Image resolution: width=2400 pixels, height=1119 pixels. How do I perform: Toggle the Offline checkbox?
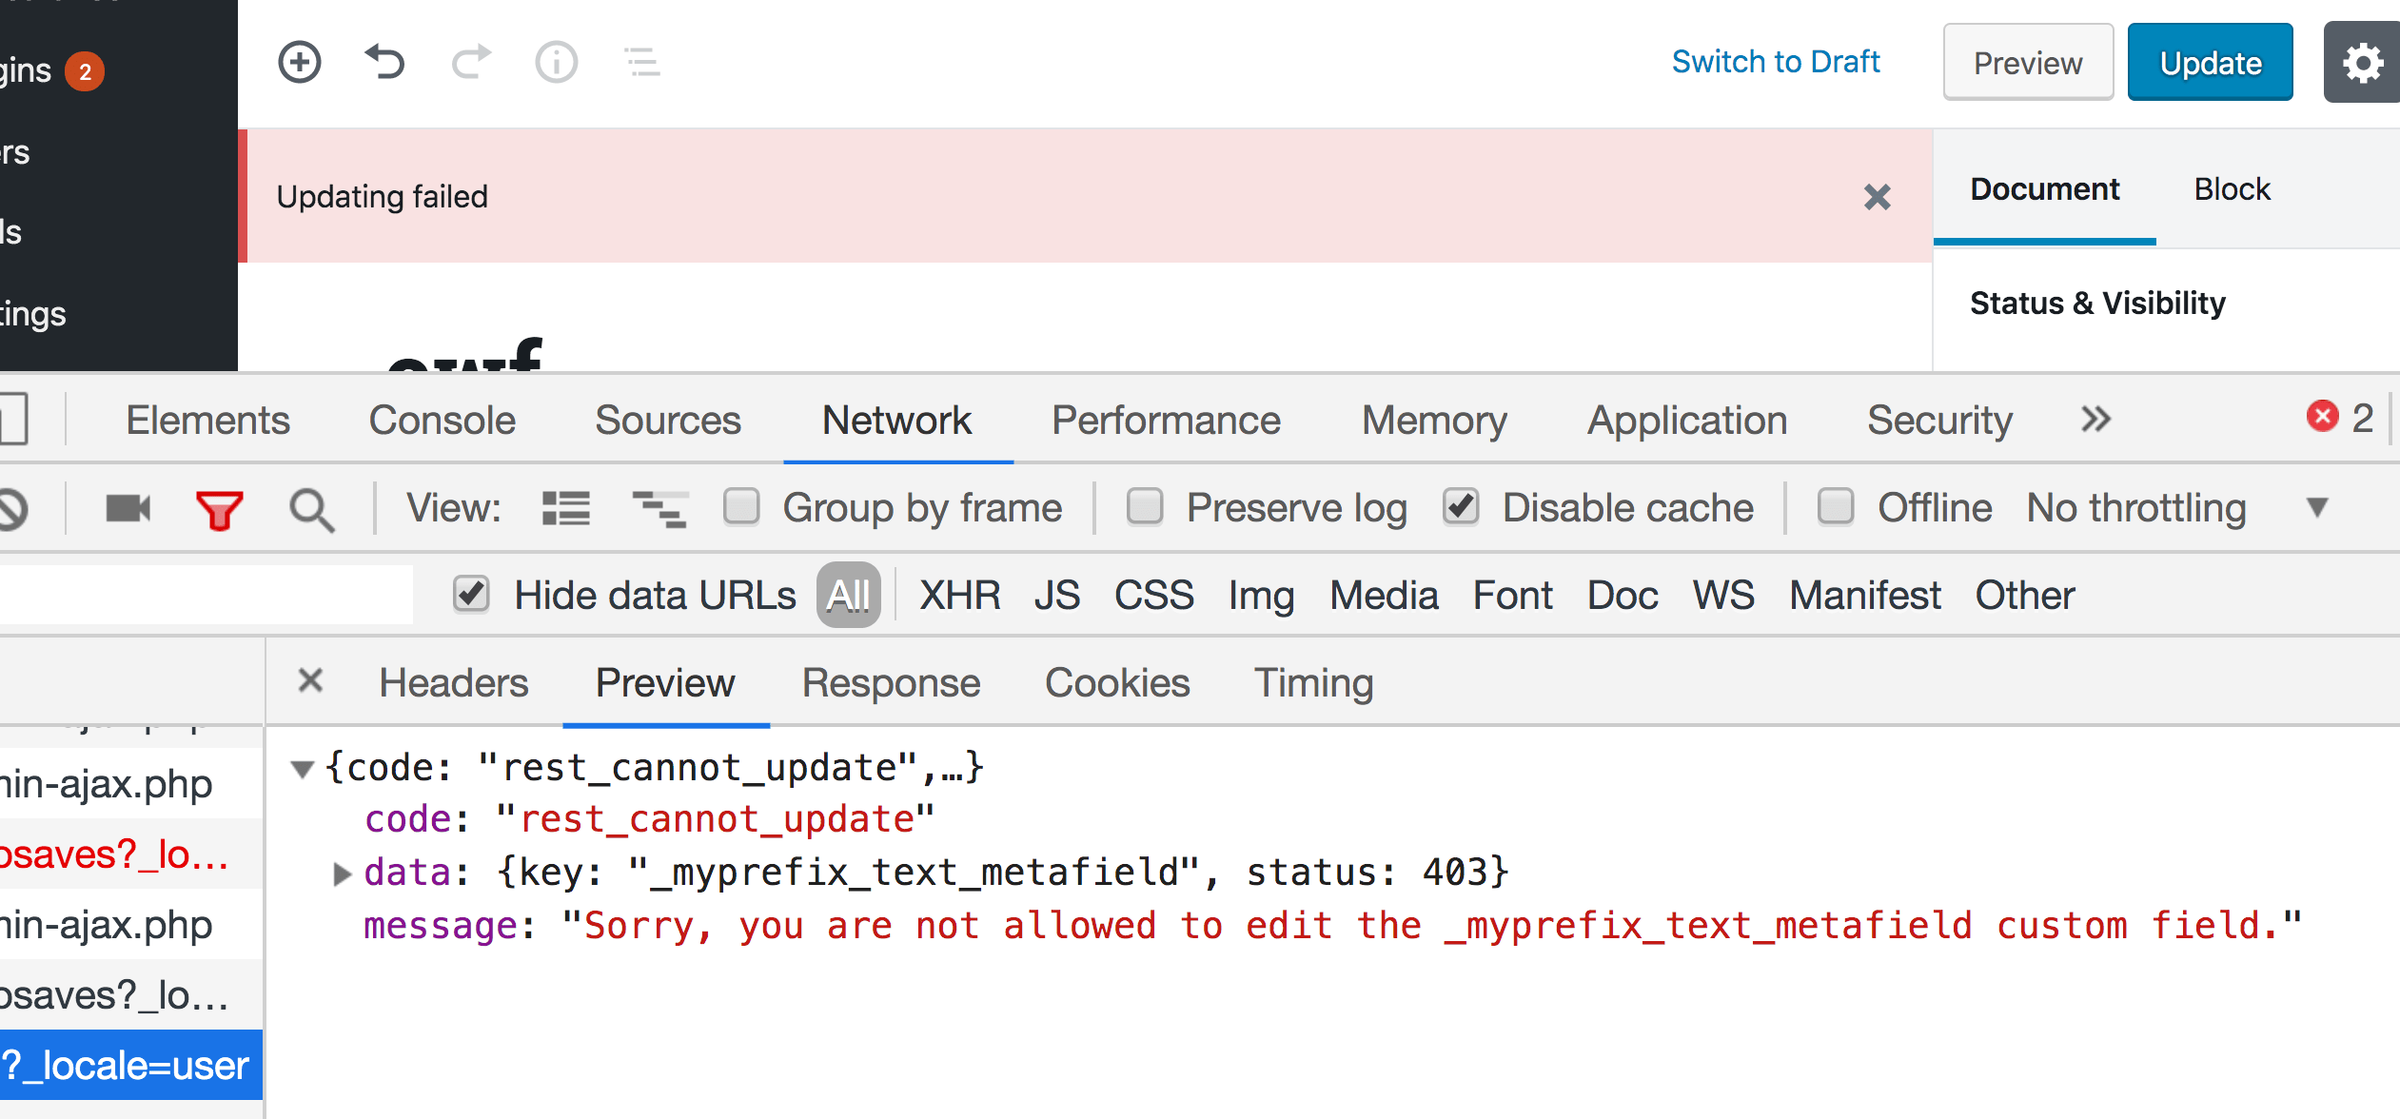pyautogui.click(x=1836, y=507)
